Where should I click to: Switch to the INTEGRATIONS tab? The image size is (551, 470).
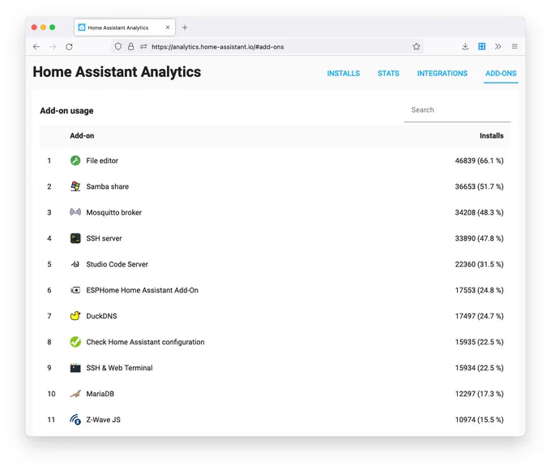442,74
